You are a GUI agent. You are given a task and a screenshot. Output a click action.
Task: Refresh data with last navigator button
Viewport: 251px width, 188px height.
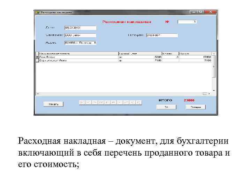[139, 102]
